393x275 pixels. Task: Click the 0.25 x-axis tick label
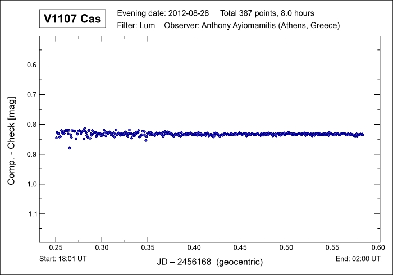click(56, 247)
